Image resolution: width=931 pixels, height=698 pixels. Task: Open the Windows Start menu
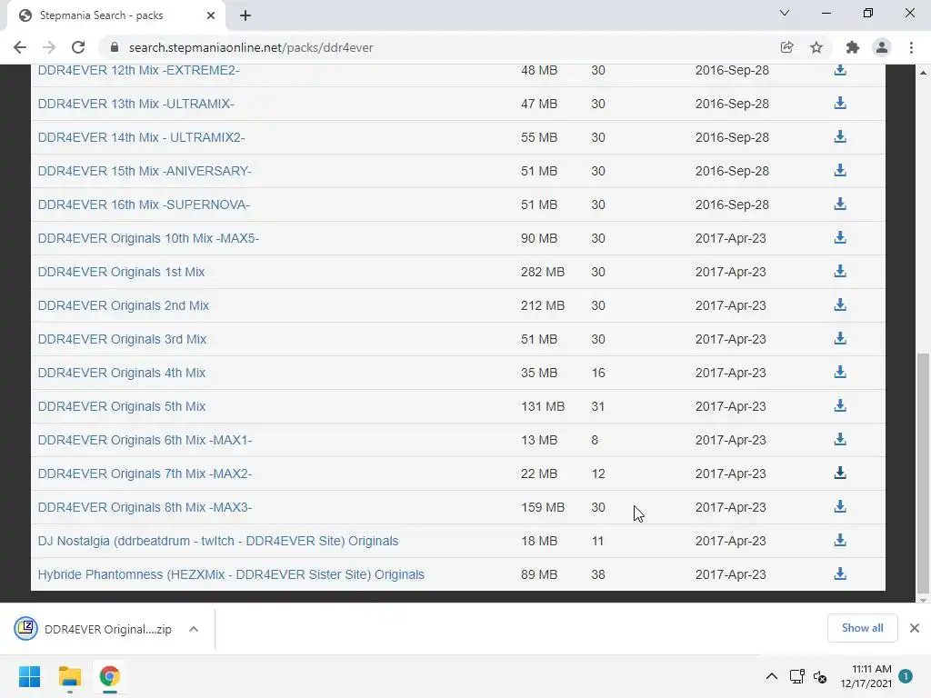pos(29,676)
